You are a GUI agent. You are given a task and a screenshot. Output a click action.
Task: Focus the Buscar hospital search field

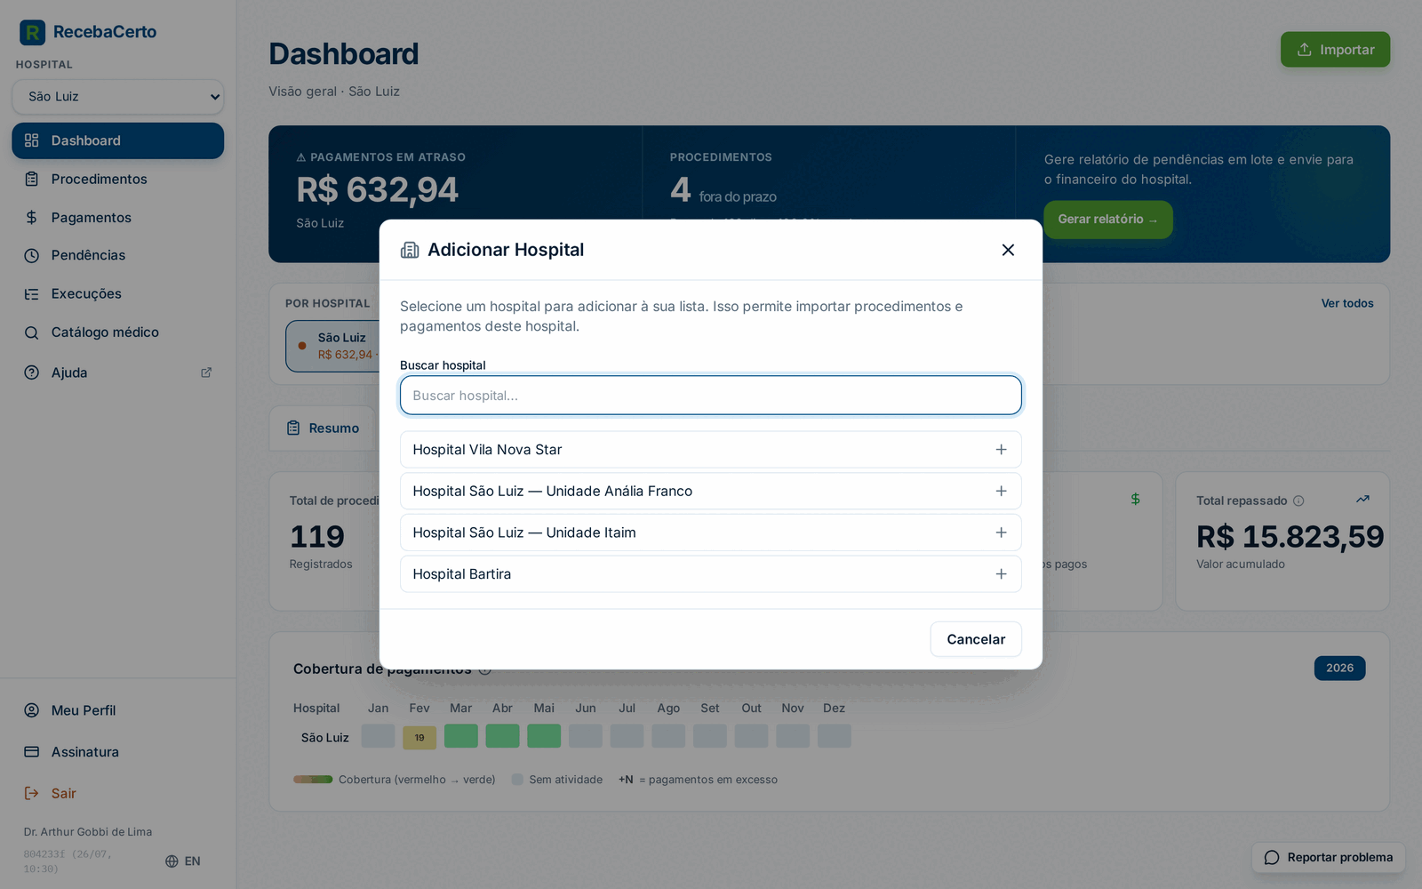(711, 396)
